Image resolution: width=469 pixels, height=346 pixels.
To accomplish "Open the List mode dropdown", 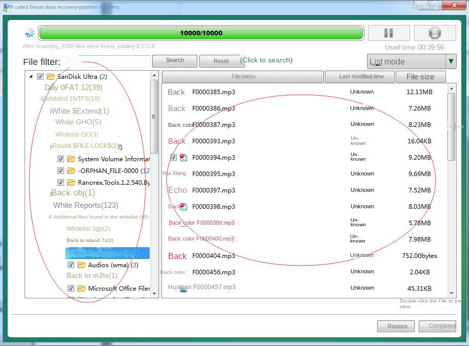I will coord(450,61).
